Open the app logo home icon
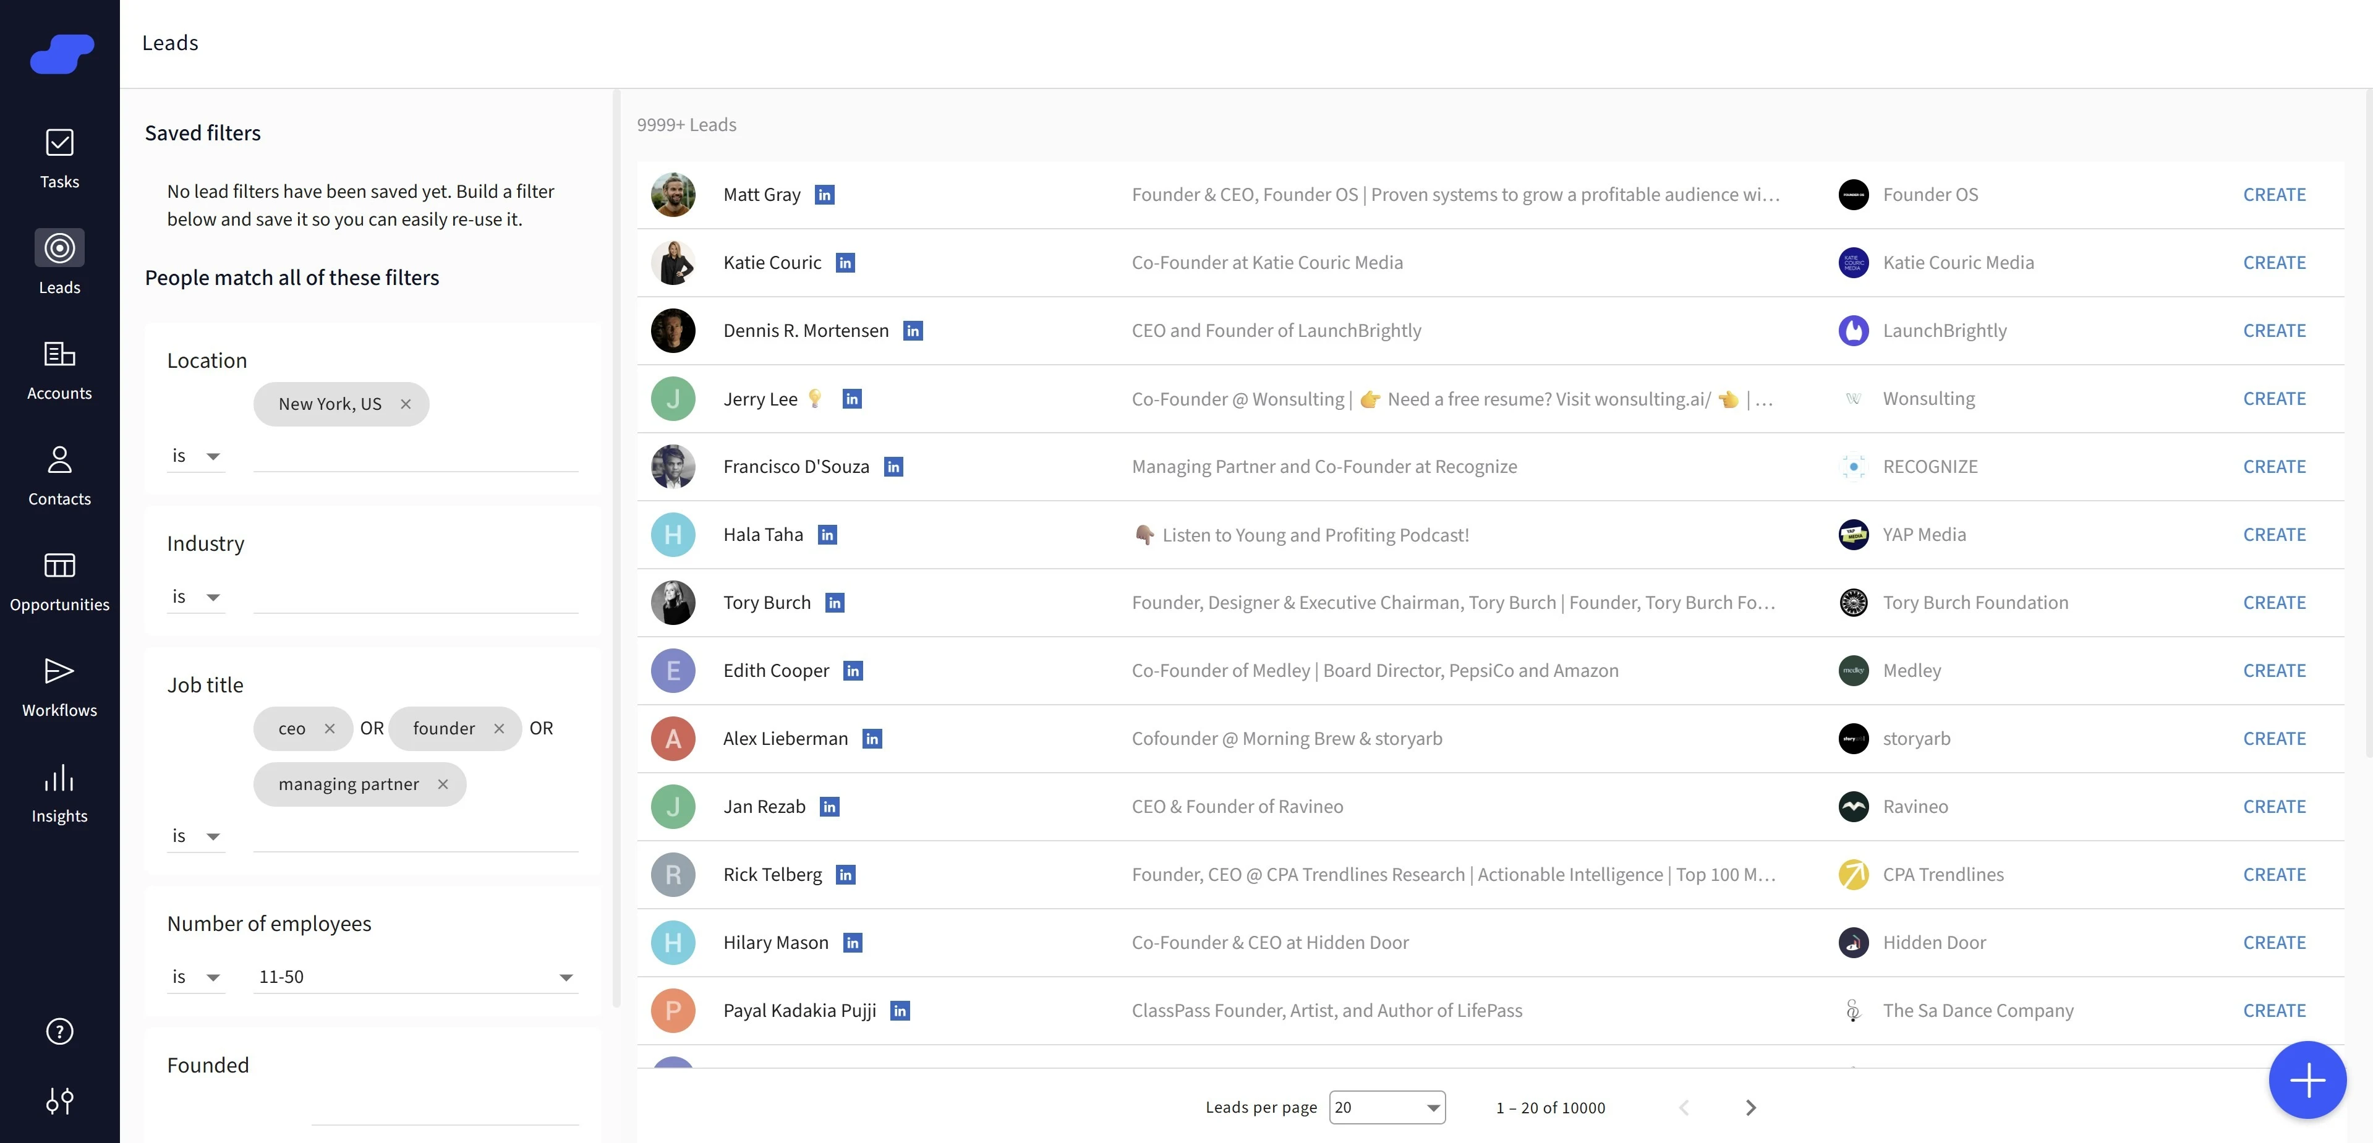The image size is (2373, 1143). point(62,53)
